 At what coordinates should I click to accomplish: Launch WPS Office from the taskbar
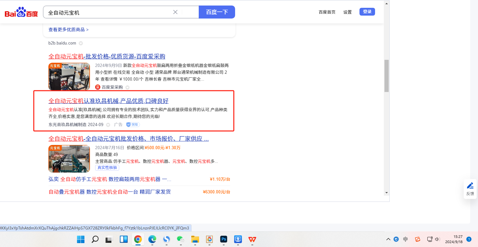click(252, 240)
